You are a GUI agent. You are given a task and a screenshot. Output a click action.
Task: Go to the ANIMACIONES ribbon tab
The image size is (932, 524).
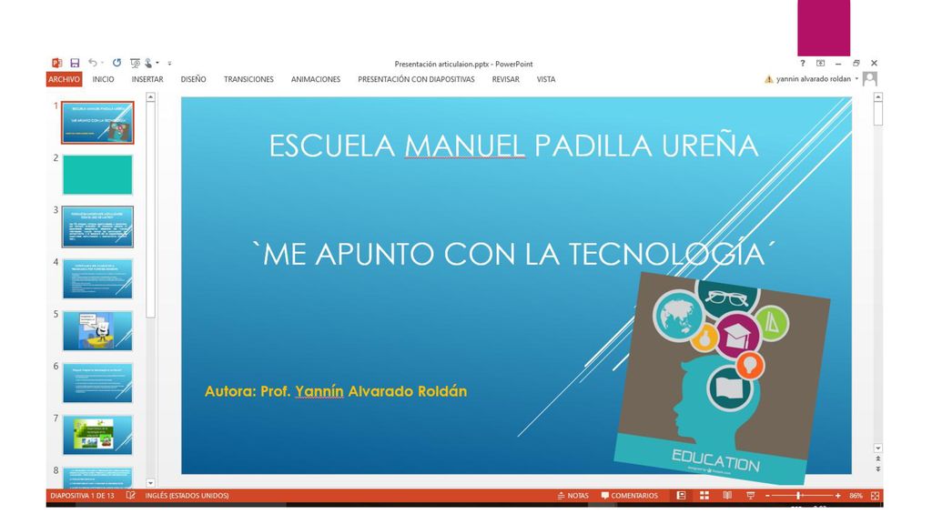(316, 79)
